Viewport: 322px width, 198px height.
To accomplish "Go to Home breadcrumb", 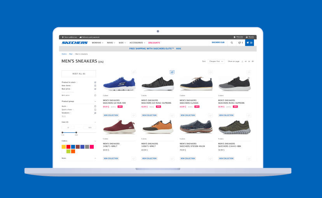I will 64,54.
